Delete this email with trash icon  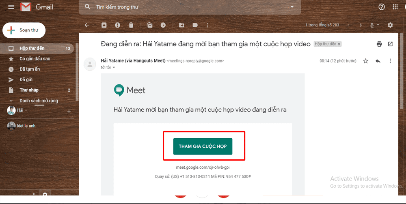(x=131, y=25)
